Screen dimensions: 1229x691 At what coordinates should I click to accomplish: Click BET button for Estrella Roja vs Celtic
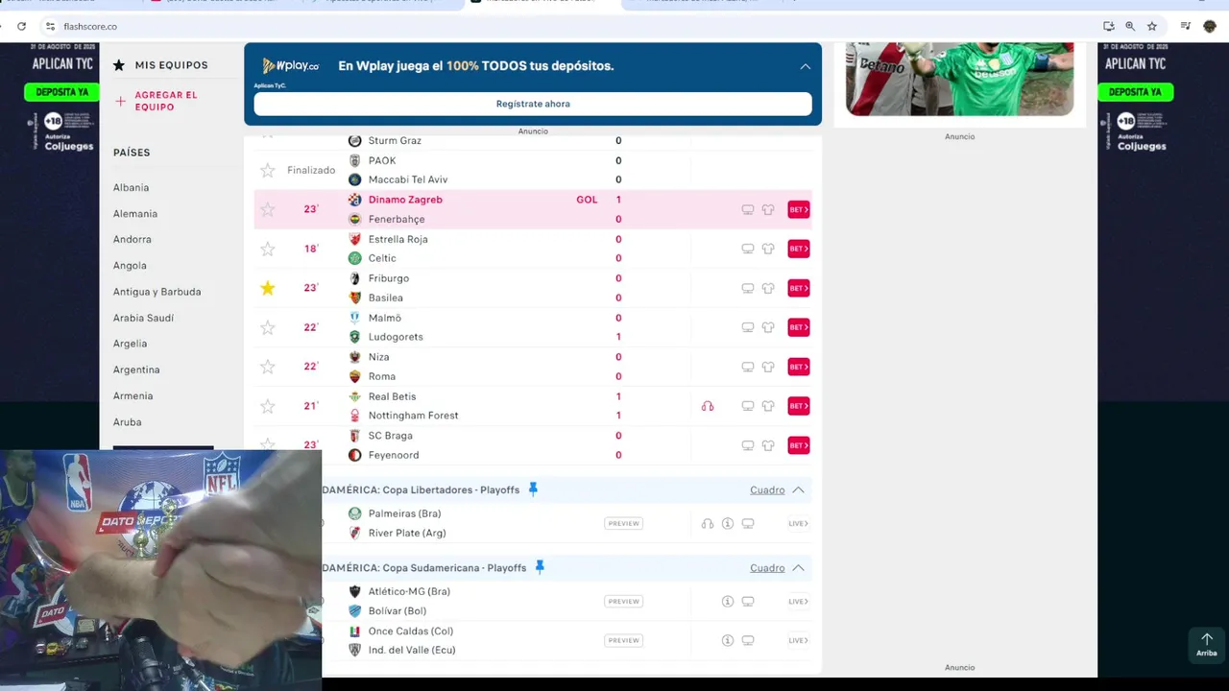(x=799, y=249)
